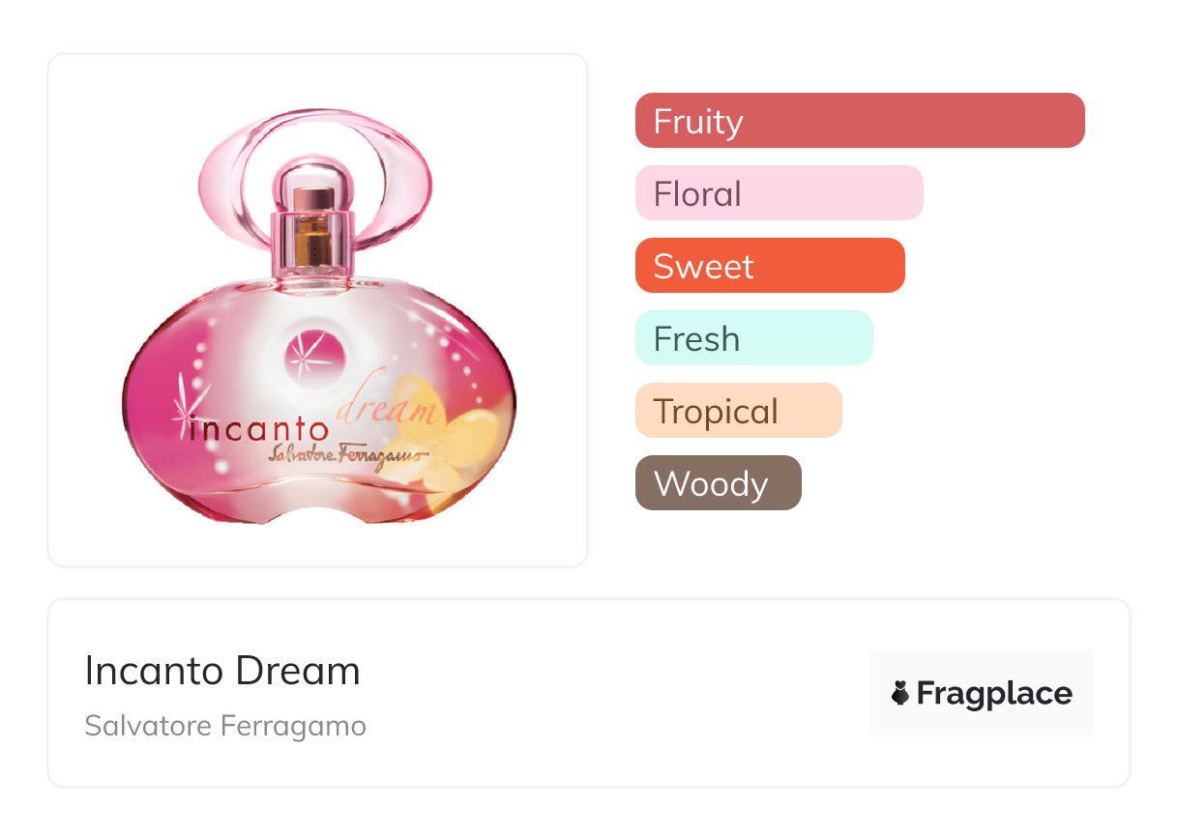The width and height of the screenshot is (1178, 835).
Task: Choose the Sweet accord bar
Action: click(x=769, y=266)
